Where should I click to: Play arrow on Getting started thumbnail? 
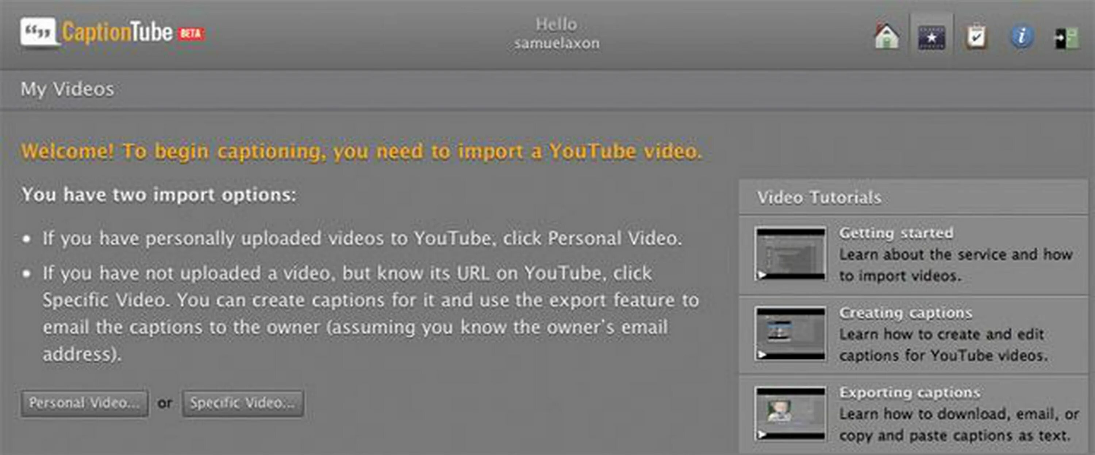click(x=762, y=275)
